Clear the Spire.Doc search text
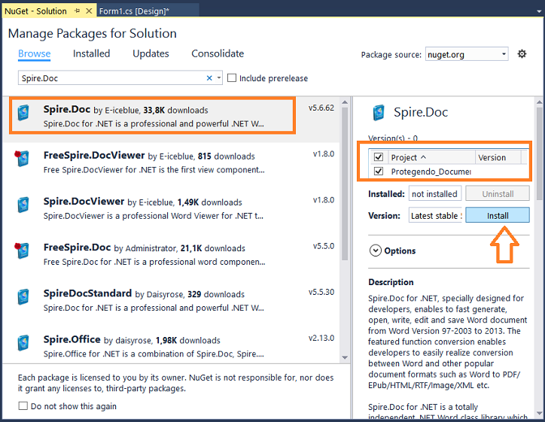This screenshot has height=422, width=545. click(x=209, y=77)
